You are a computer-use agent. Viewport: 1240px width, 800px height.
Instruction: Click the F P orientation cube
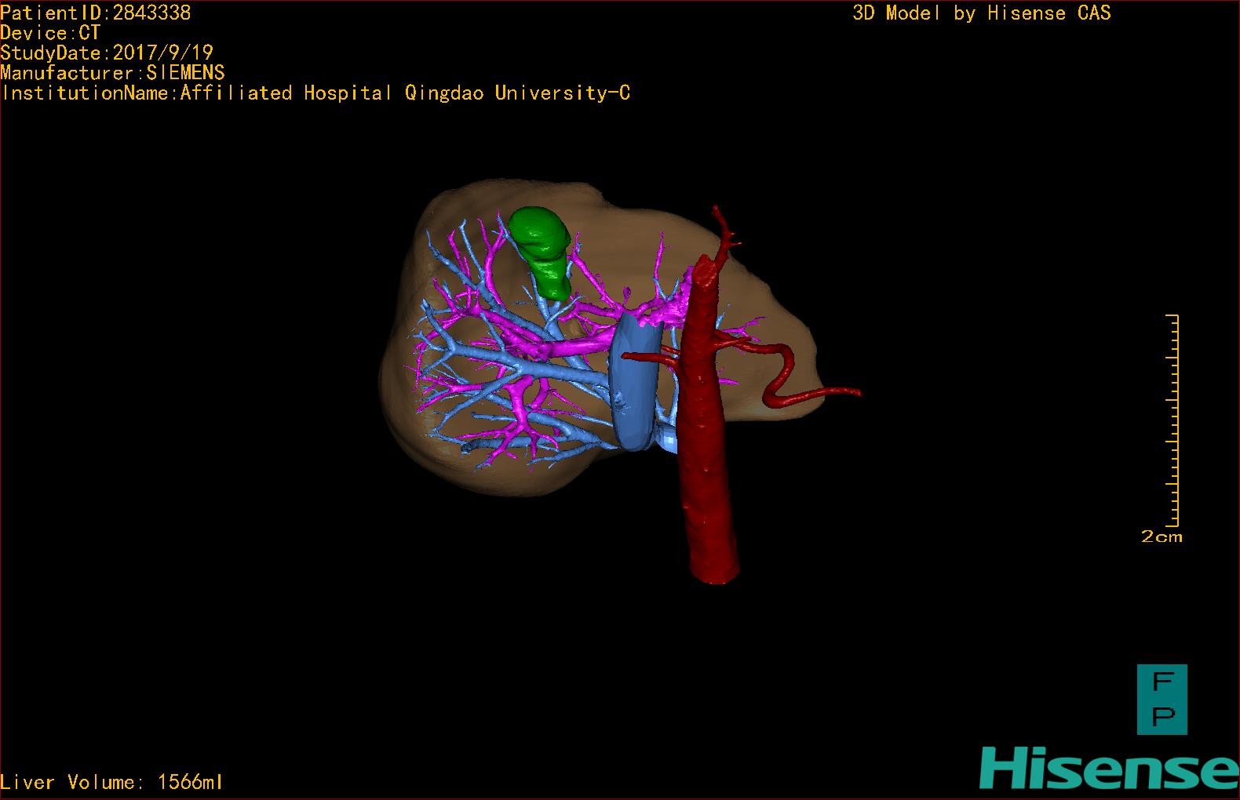[1162, 700]
